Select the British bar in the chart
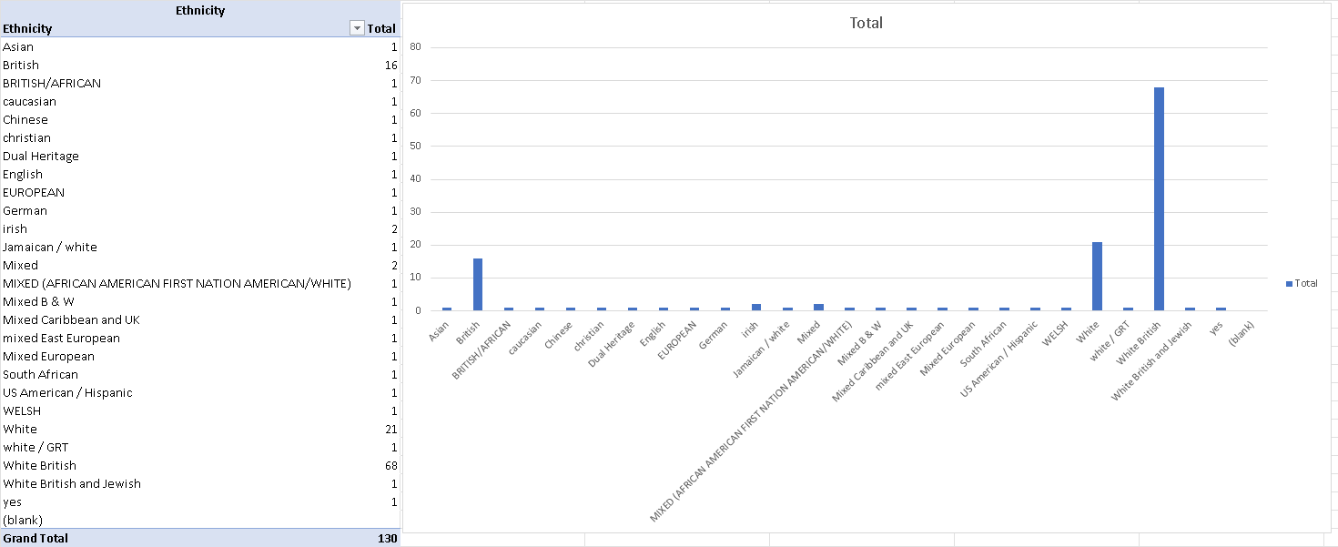Image resolution: width=1338 pixels, height=547 pixels. (478, 284)
